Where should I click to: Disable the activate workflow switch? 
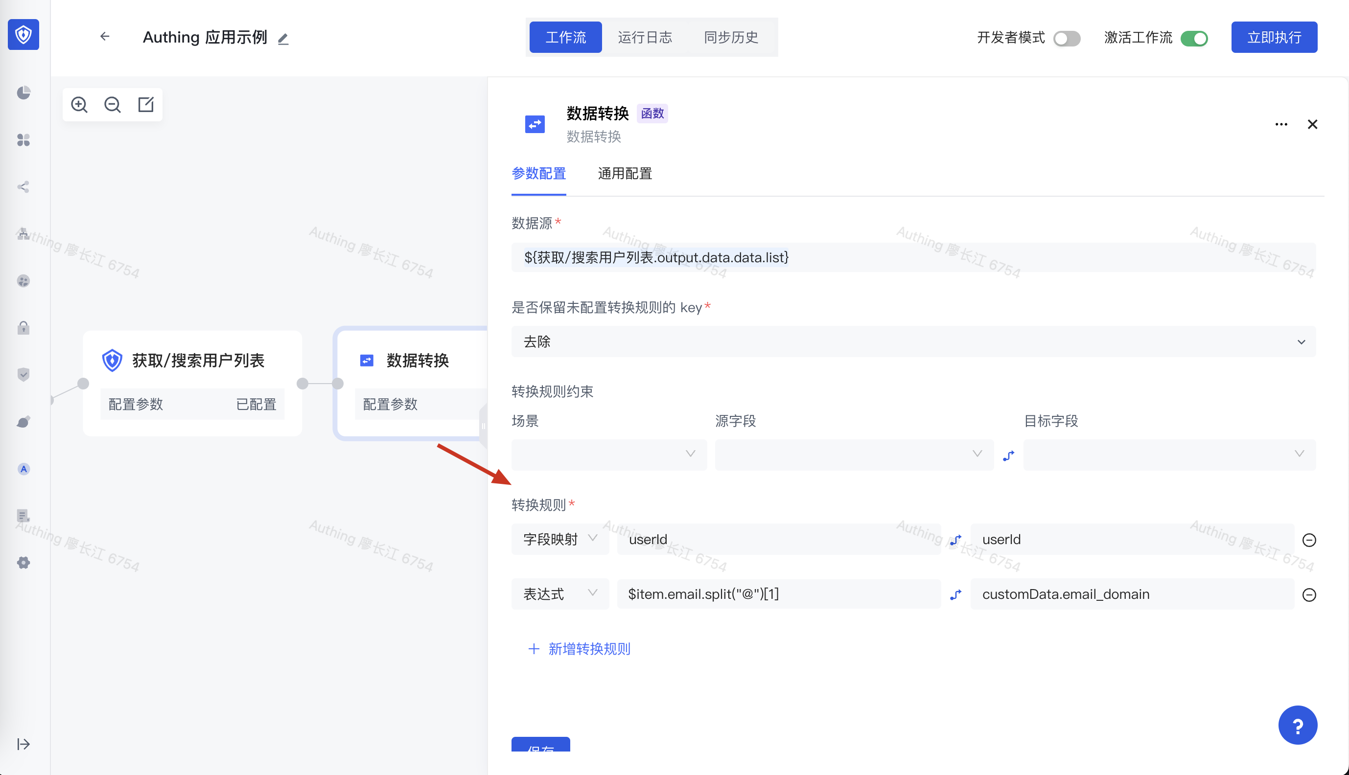[x=1193, y=38]
